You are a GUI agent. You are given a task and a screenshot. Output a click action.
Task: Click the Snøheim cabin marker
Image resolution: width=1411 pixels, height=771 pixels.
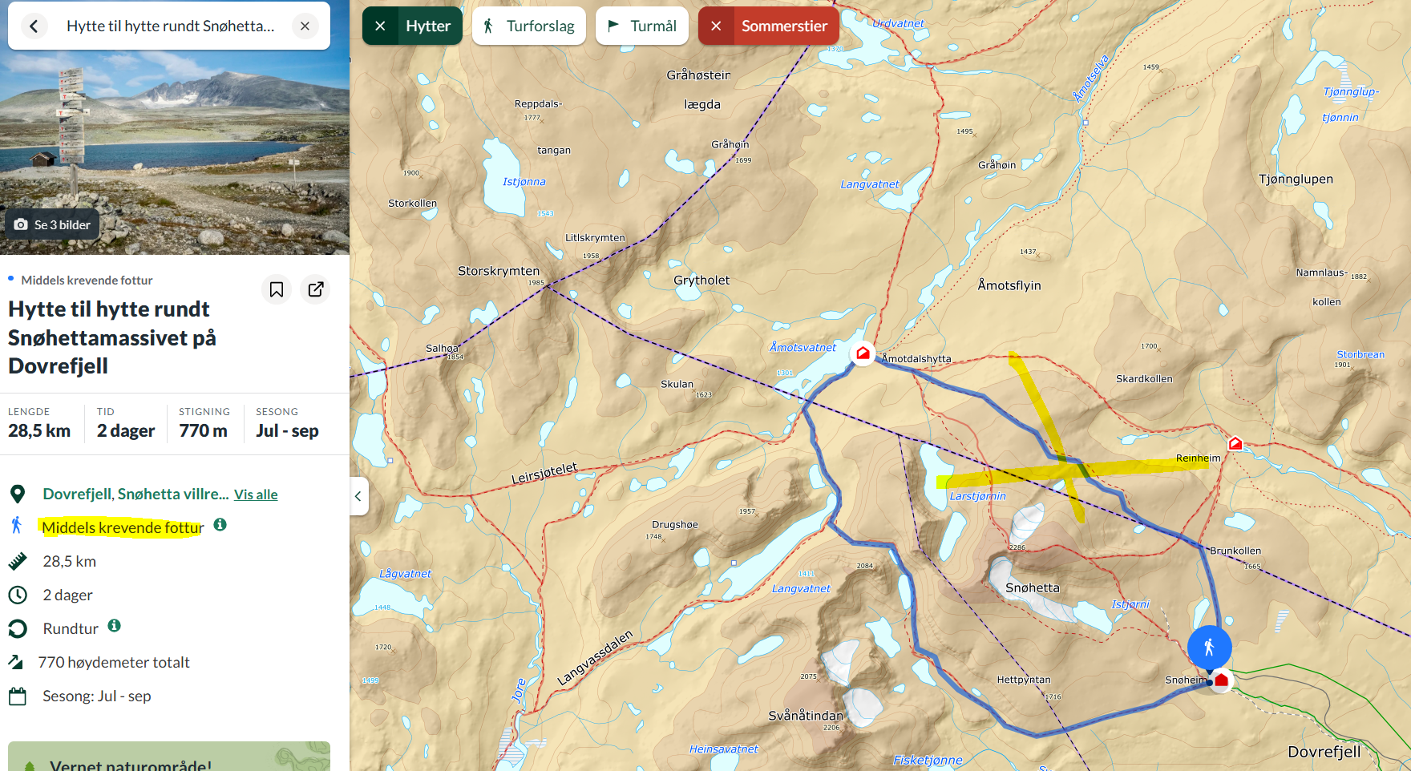1221,680
